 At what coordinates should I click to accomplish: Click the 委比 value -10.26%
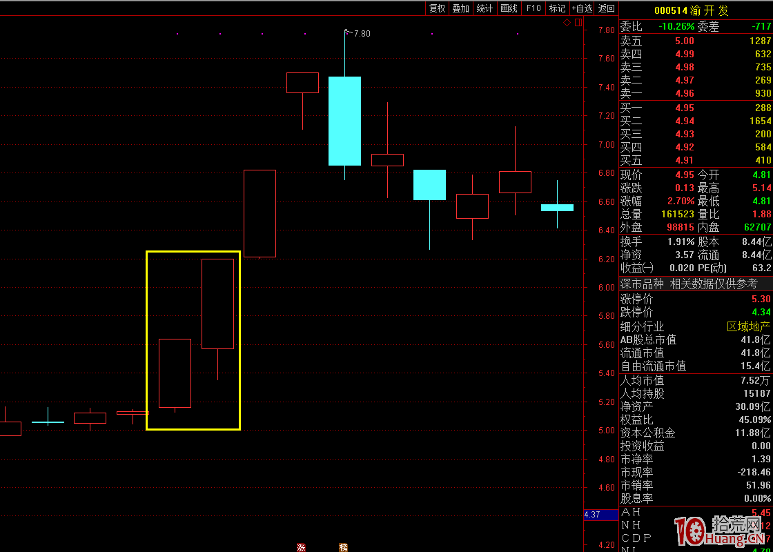676,27
